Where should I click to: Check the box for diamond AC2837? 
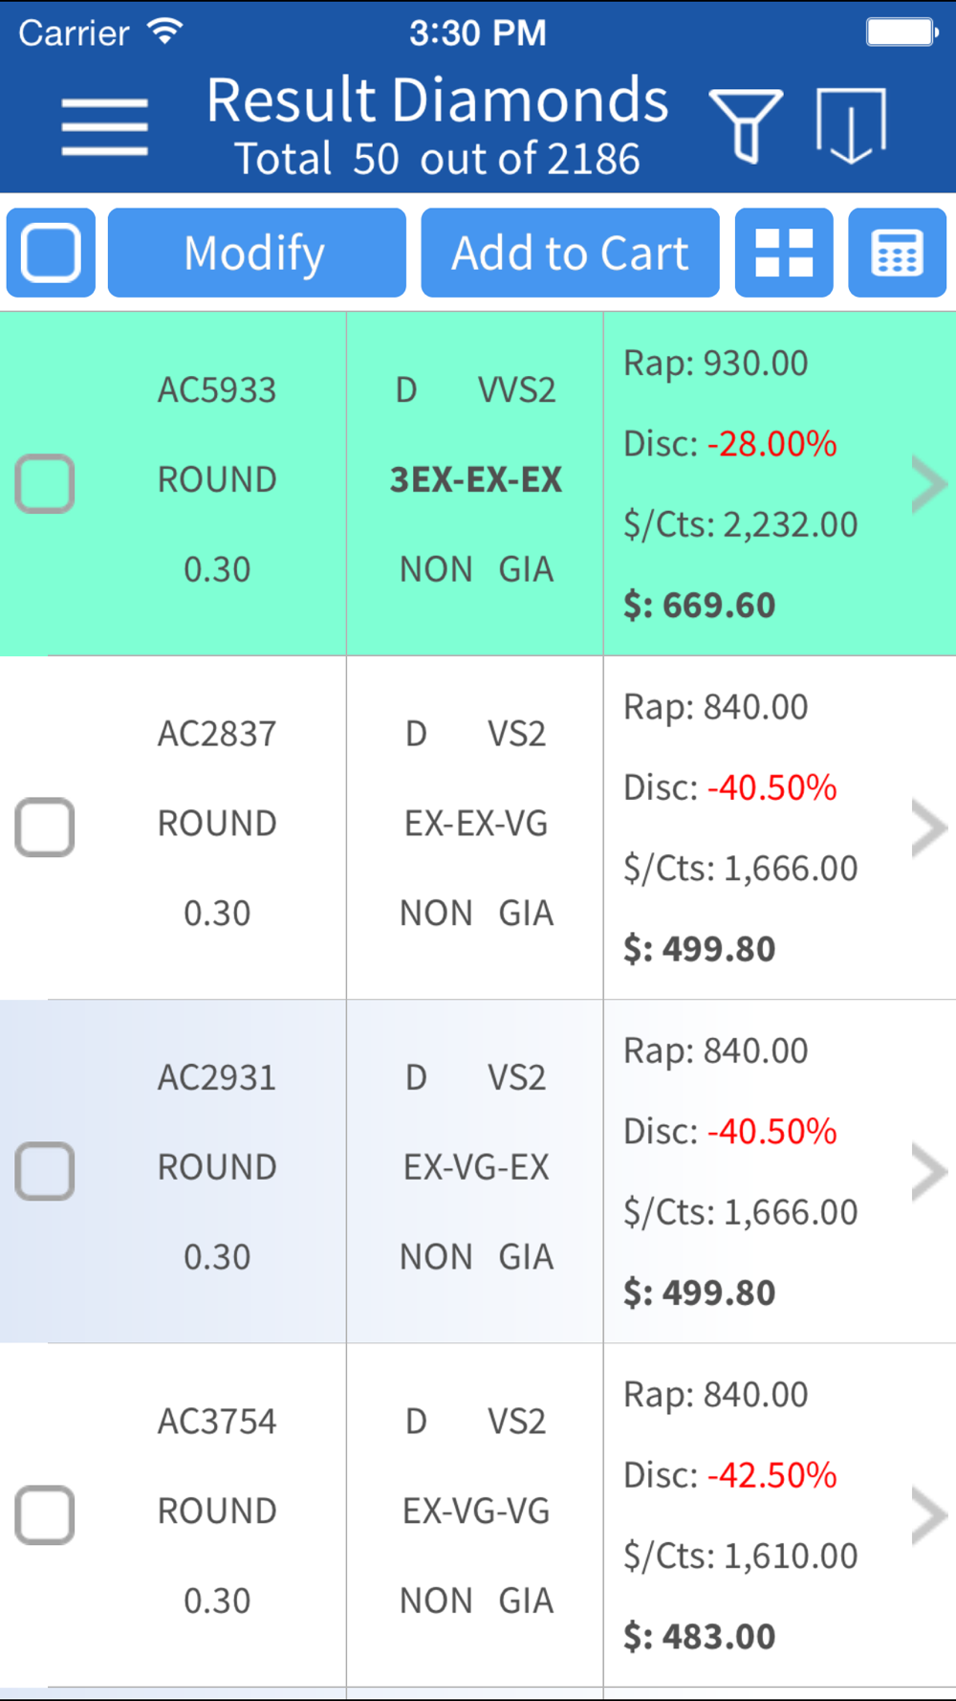pyautogui.click(x=45, y=827)
